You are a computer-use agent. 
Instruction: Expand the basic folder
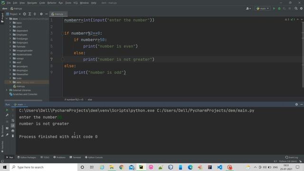pos(10,23)
